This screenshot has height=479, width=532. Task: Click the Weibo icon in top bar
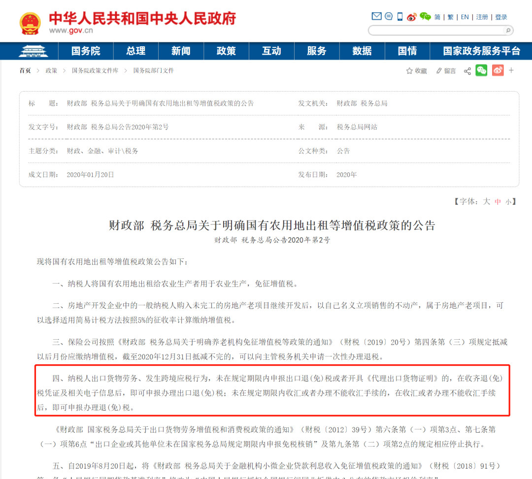point(411,16)
